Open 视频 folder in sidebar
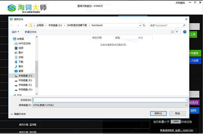 click(x=19, y=48)
